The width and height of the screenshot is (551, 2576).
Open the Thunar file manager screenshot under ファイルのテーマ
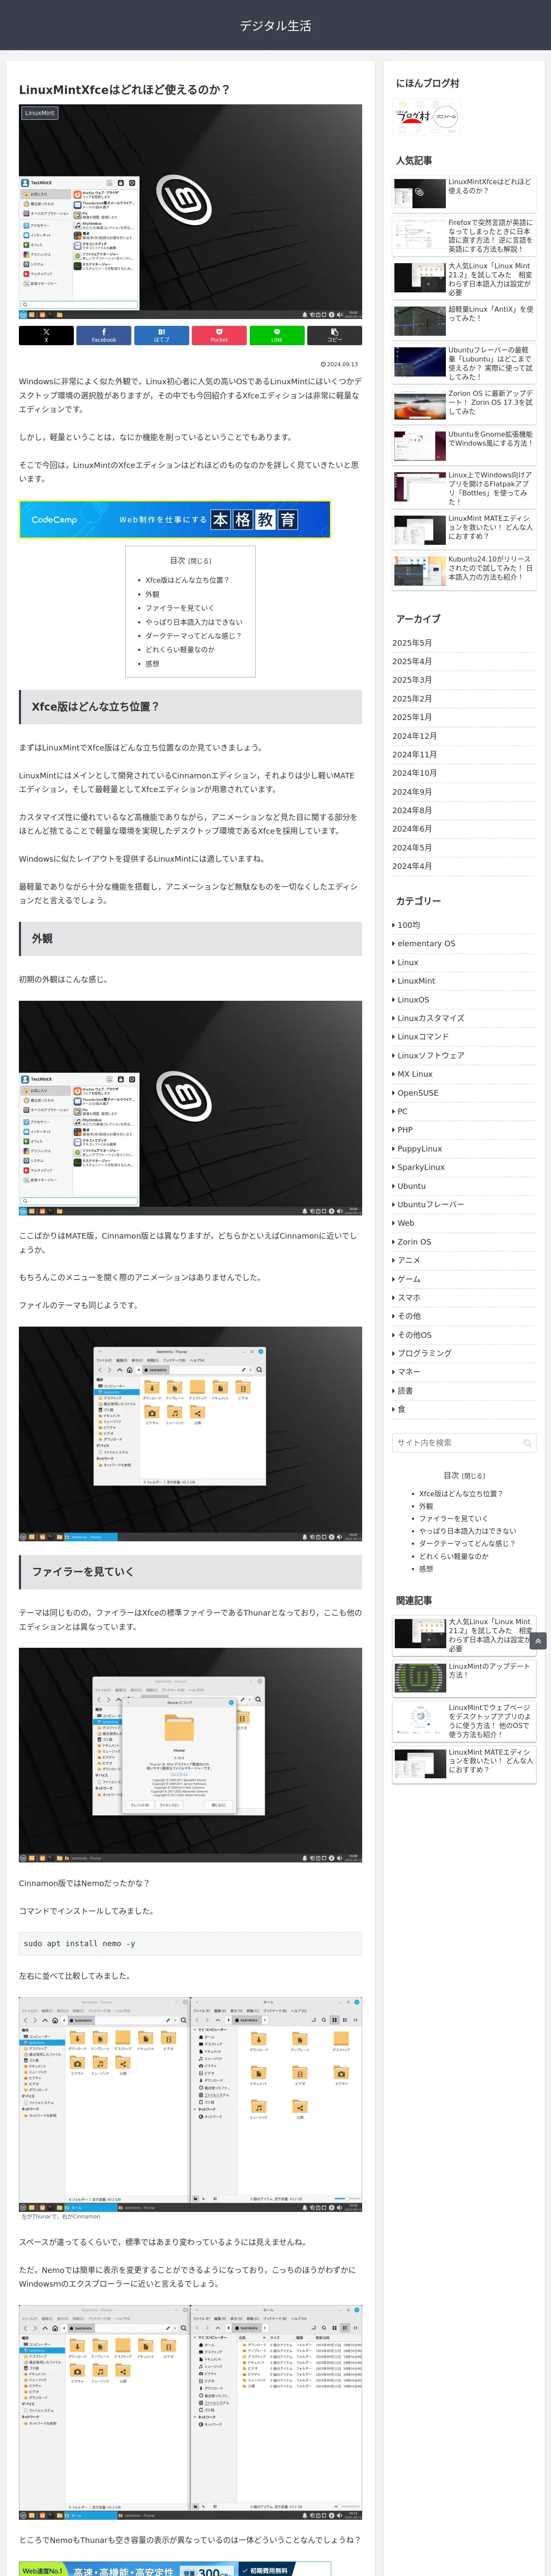(x=190, y=1434)
